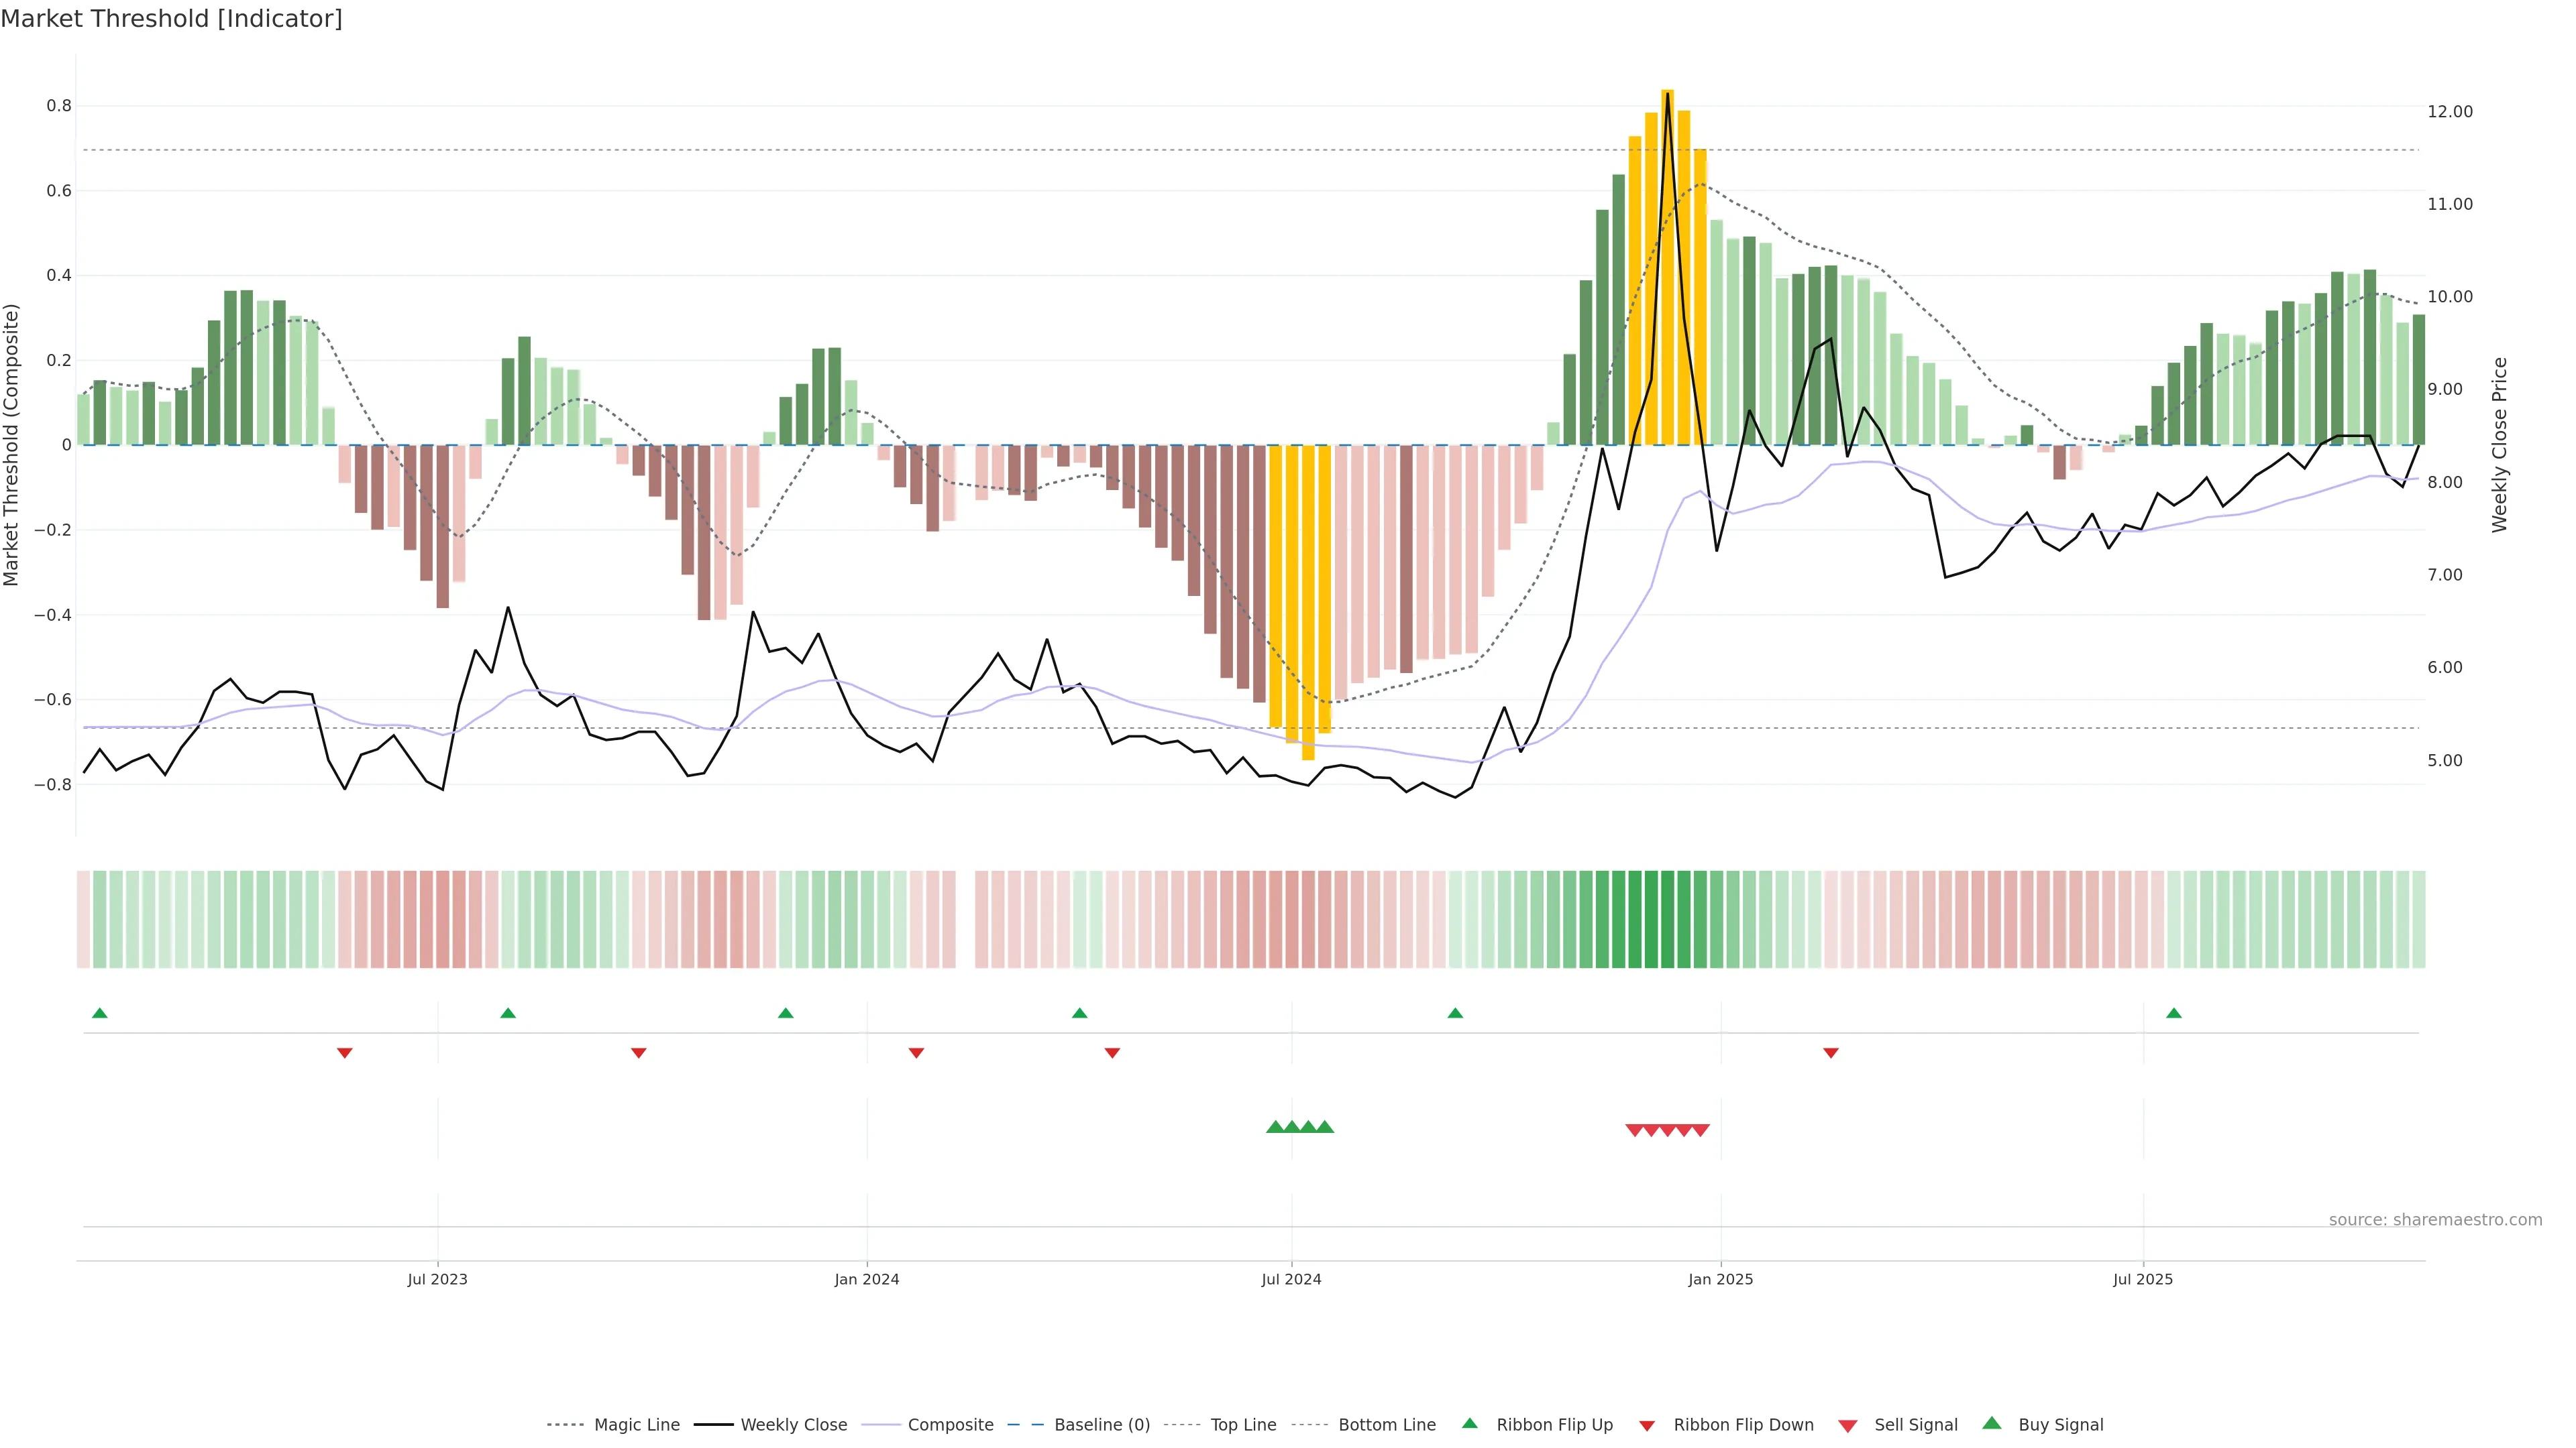Click the Market Threshold [Indicator] title
Viewport: 2576px width, 1448px height.
coord(171,19)
